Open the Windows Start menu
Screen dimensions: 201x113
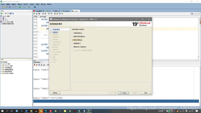tap(2, 111)
